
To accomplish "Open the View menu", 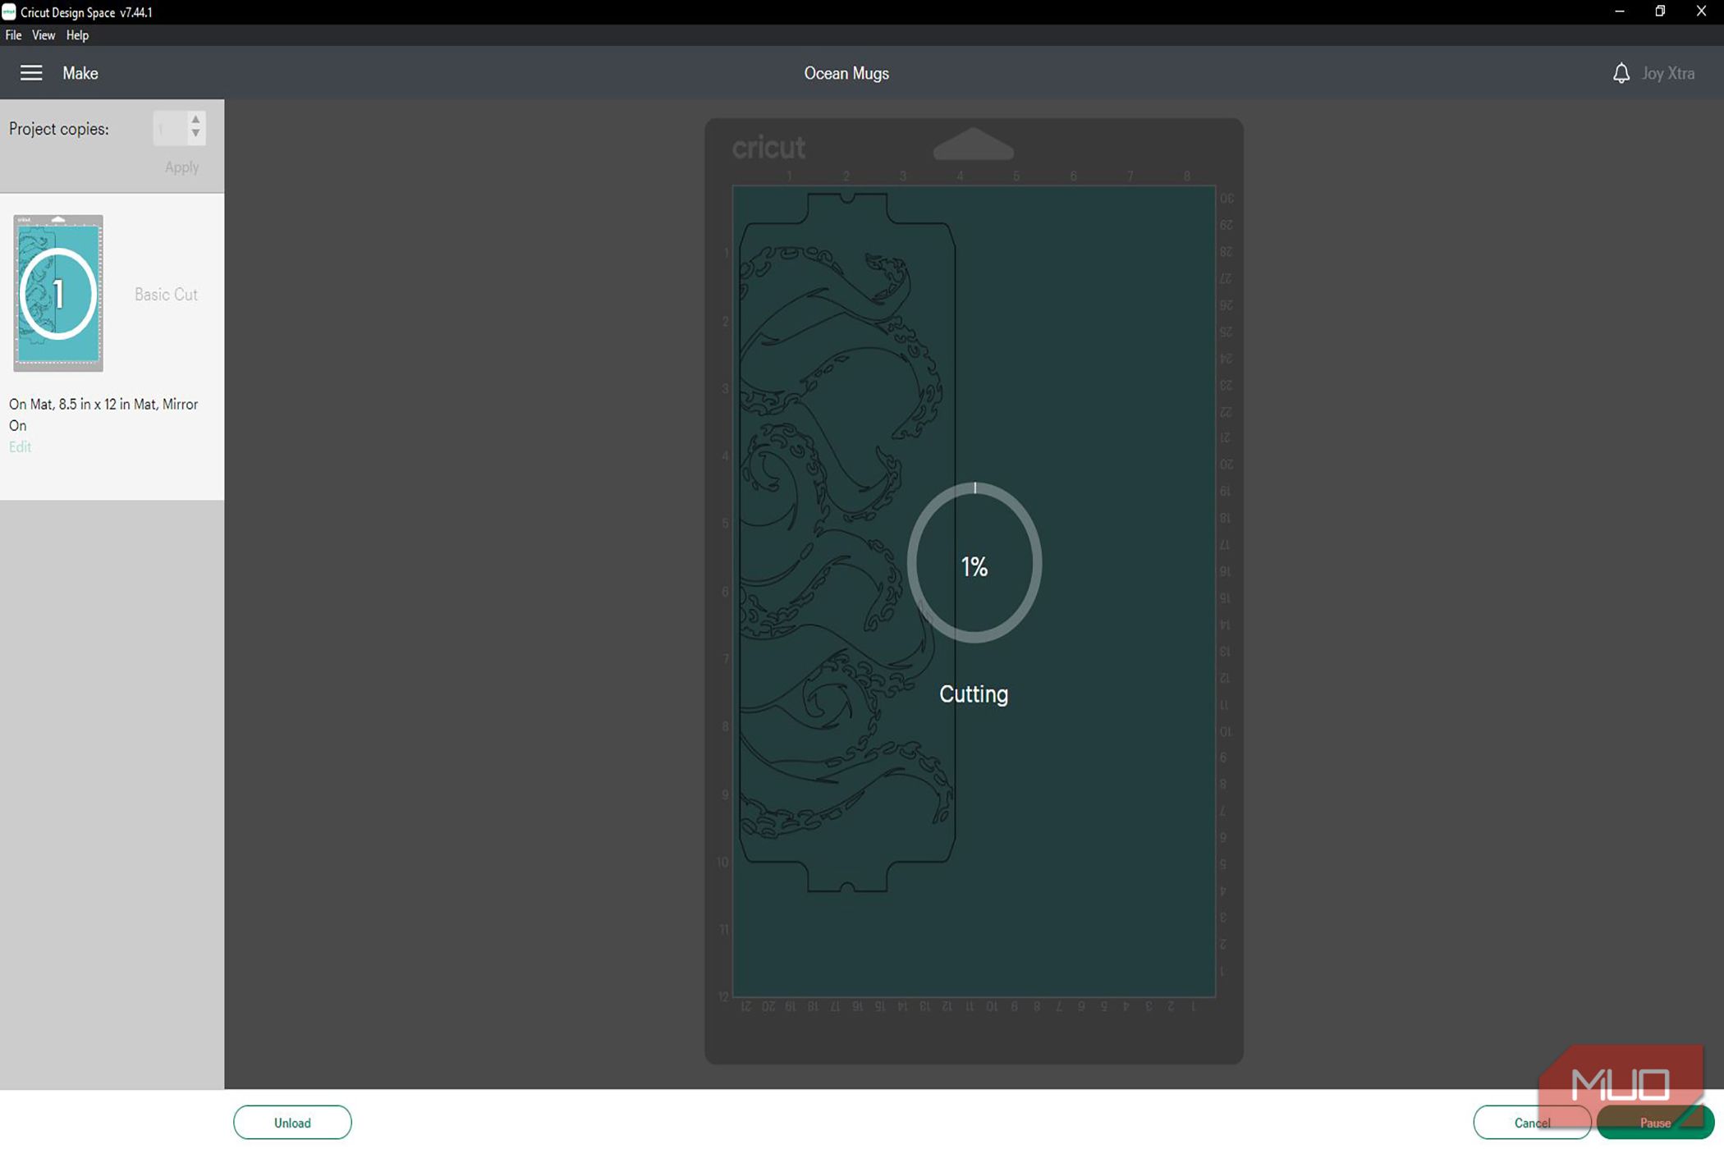I will [x=44, y=35].
